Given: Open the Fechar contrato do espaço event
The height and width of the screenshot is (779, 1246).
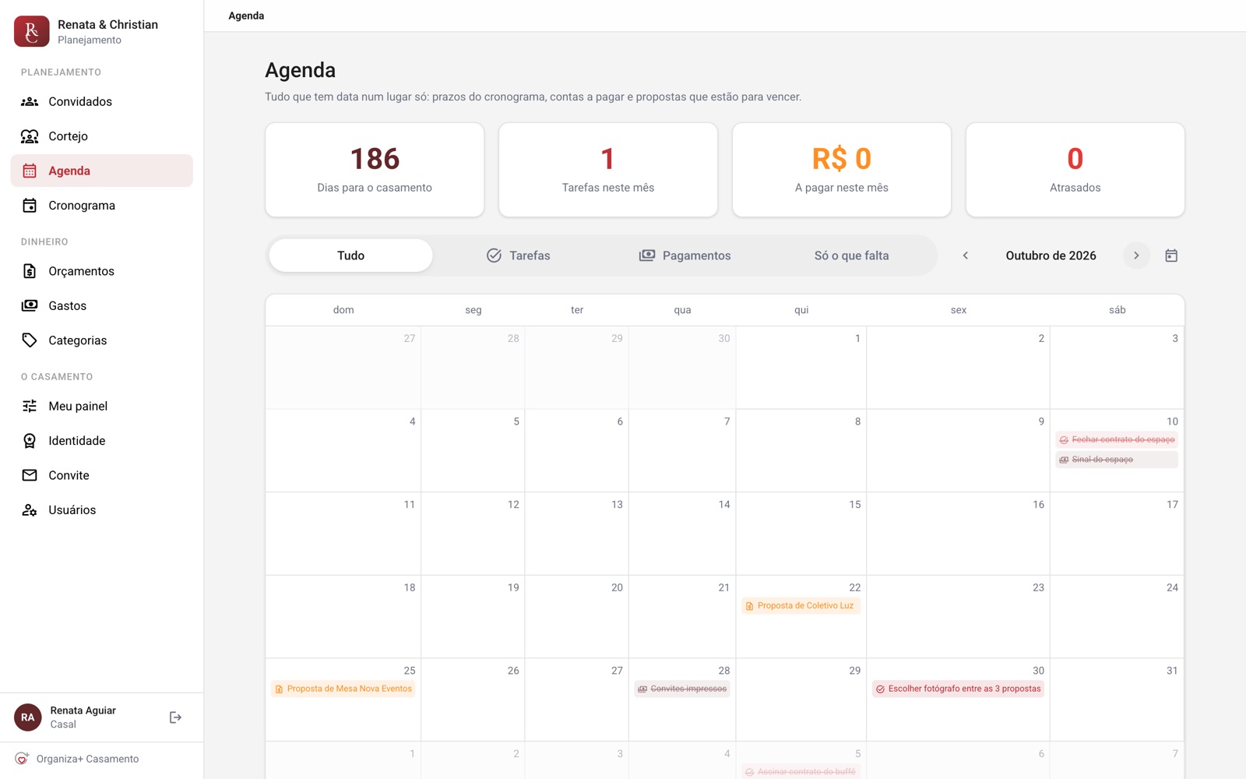Looking at the screenshot, I should [1117, 440].
